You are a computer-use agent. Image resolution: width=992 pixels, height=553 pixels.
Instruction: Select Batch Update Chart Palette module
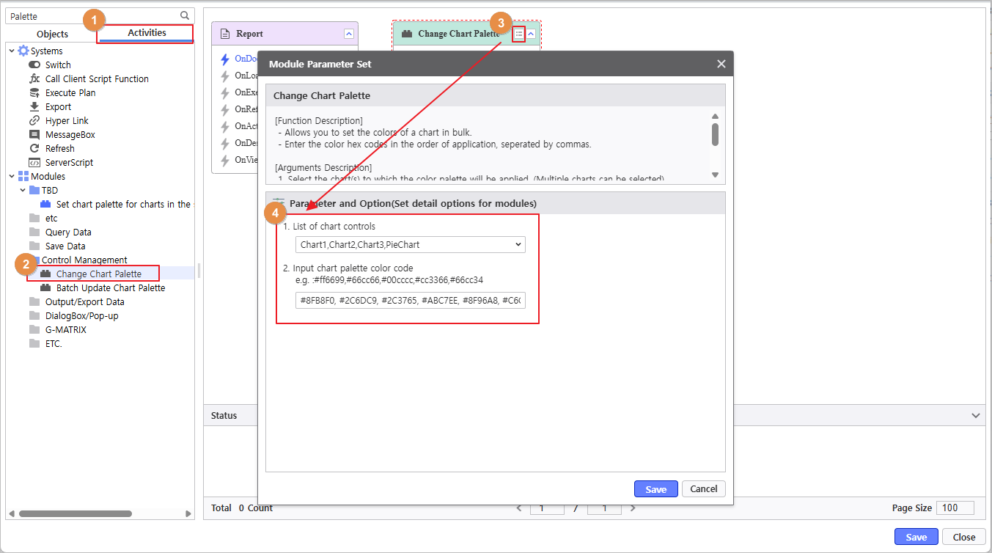click(110, 288)
